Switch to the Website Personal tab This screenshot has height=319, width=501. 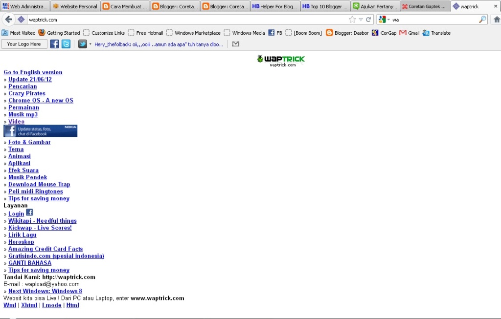(x=75, y=6)
